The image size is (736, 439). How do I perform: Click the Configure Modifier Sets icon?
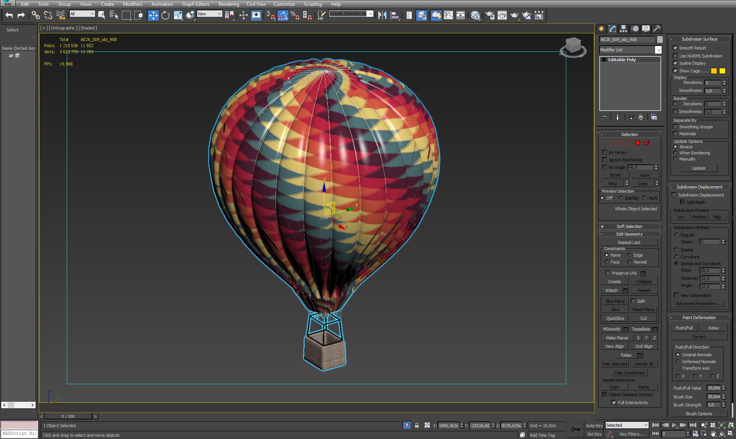[654, 117]
